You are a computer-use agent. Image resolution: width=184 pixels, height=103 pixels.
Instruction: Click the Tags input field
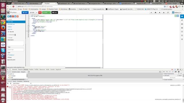point(16,49)
